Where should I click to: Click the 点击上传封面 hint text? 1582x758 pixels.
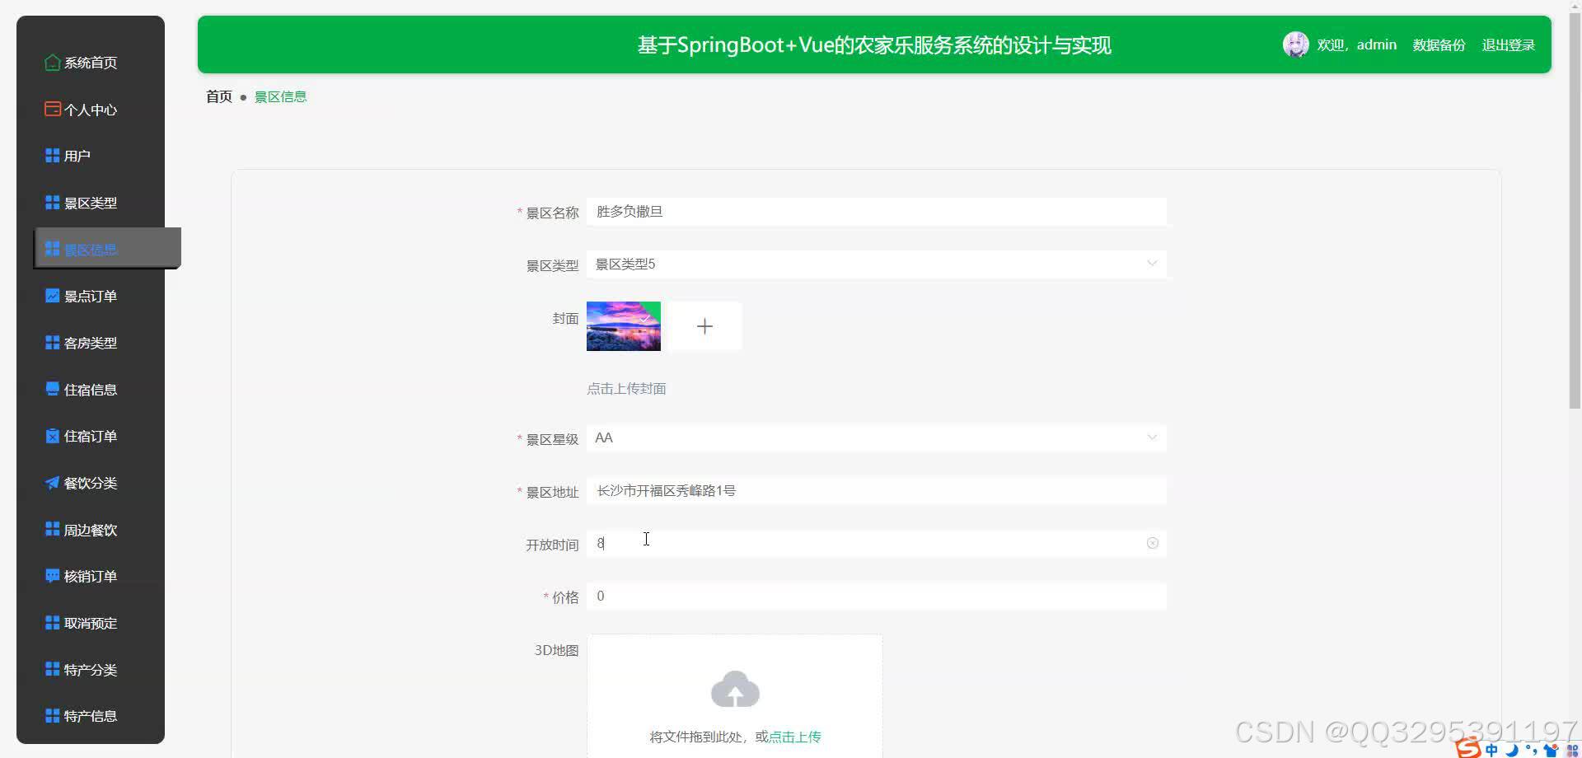[x=626, y=389]
